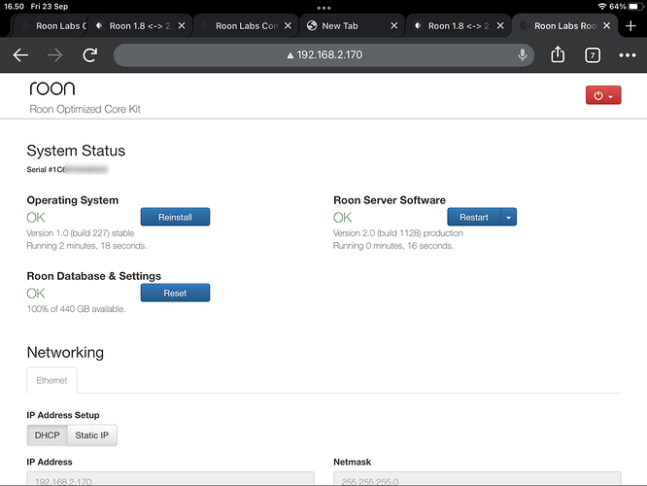Tap the date Fri 23 Sep

[50, 6]
